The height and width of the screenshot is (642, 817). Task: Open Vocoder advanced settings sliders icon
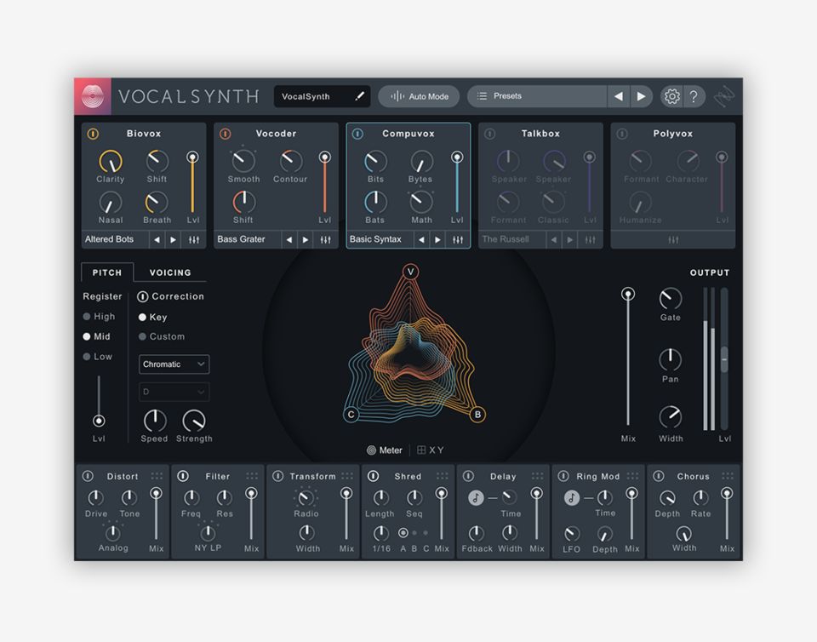pos(325,240)
